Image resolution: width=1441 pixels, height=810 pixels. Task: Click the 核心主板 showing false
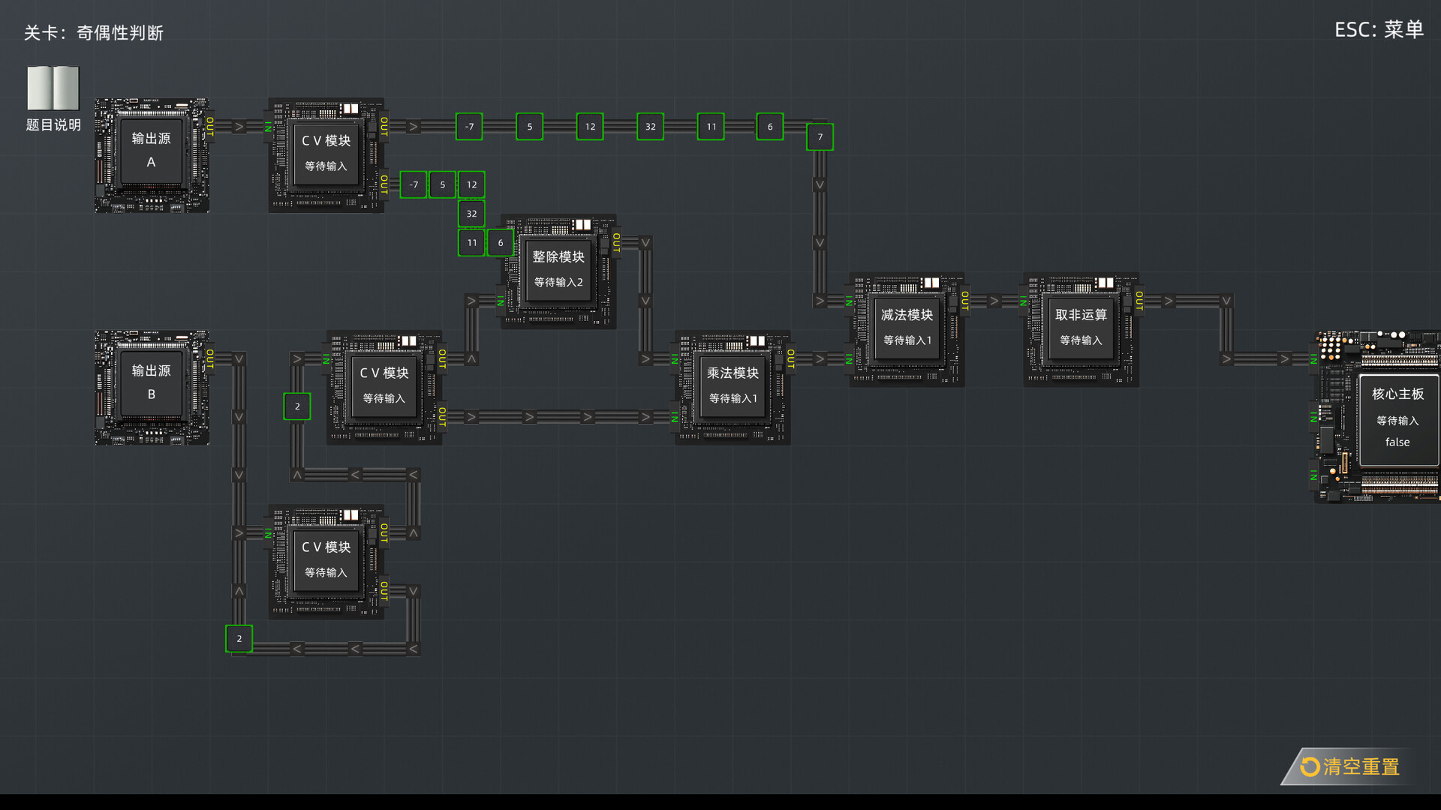coord(1397,418)
